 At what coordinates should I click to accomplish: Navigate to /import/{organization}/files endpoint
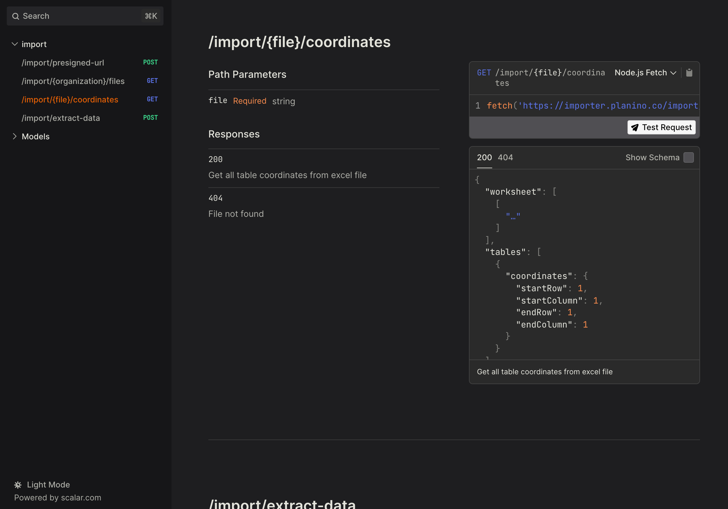point(73,81)
